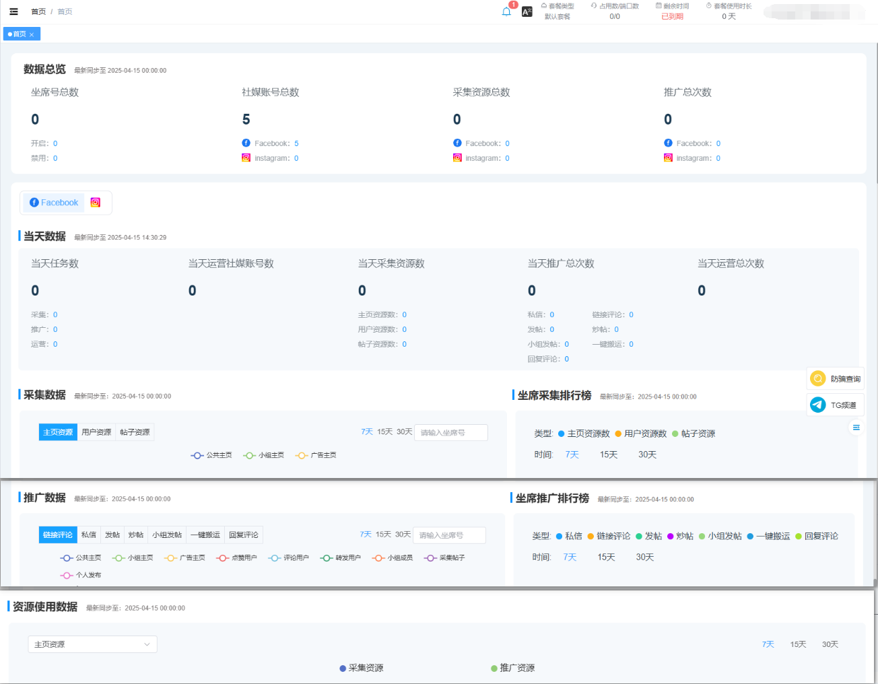Switch to 私信 tab in 推广数据

88,535
